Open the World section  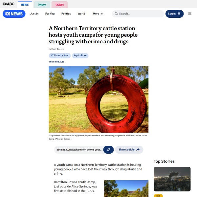[81, 14]
